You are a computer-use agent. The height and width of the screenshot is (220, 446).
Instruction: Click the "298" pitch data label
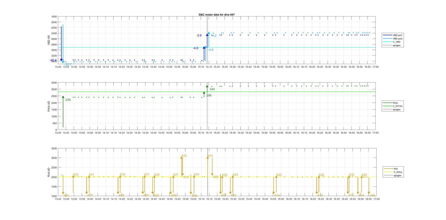(209, 96)
